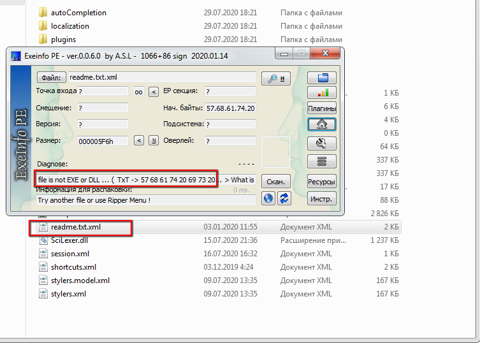The image size is (480, 343).
Task: Click the three-line menu icon button
Action: tap(322, 161)
